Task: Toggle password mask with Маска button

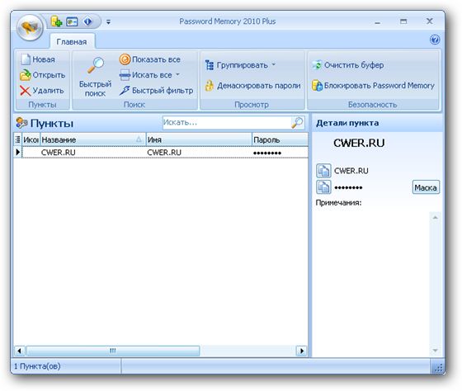Action: click(426, 187)
